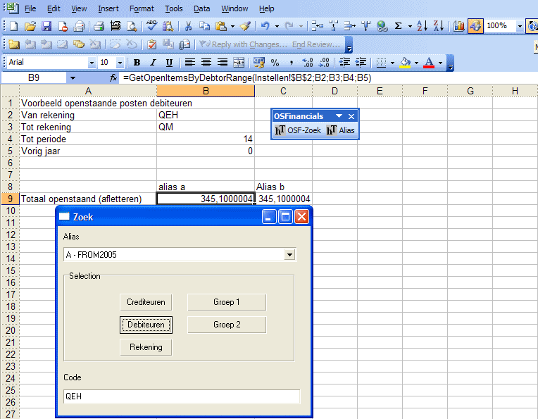Align text left
Viewport: 538px width, 419px height.
click(189, 63)
